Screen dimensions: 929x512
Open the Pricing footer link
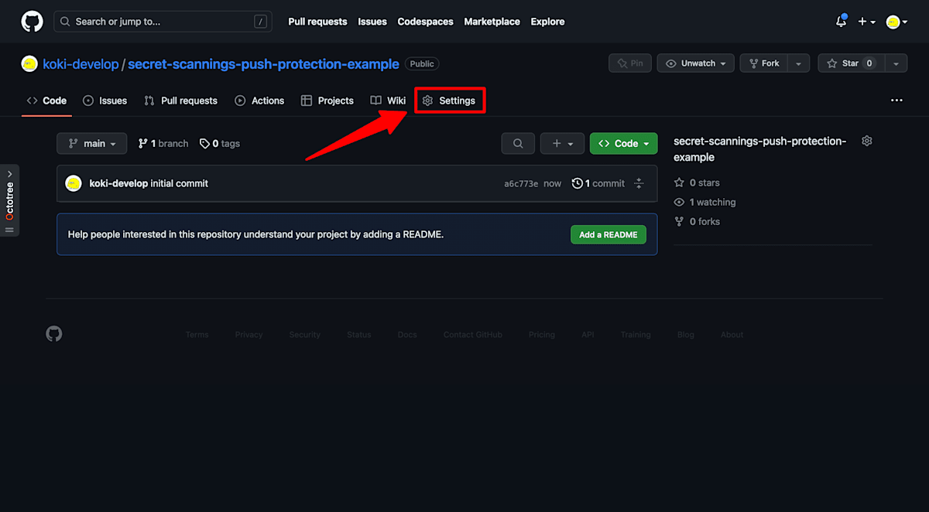click(542, 335)
